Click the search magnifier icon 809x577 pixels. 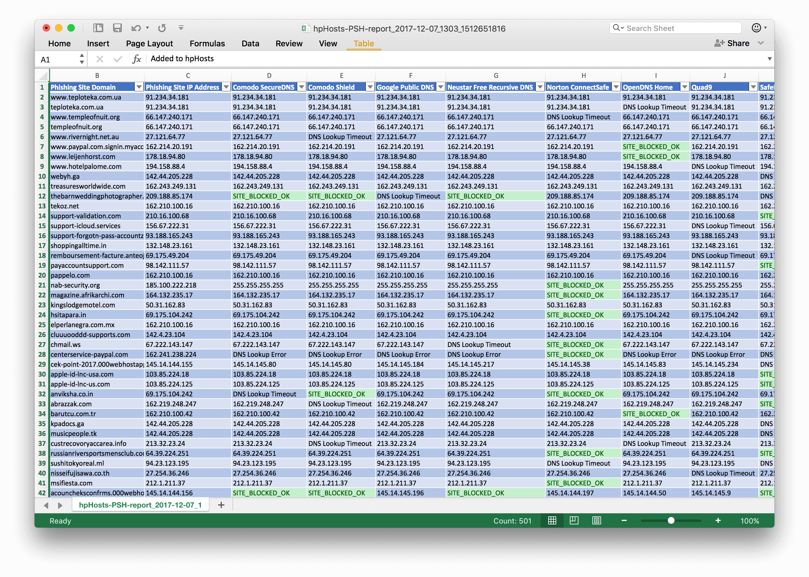[618, 28]
